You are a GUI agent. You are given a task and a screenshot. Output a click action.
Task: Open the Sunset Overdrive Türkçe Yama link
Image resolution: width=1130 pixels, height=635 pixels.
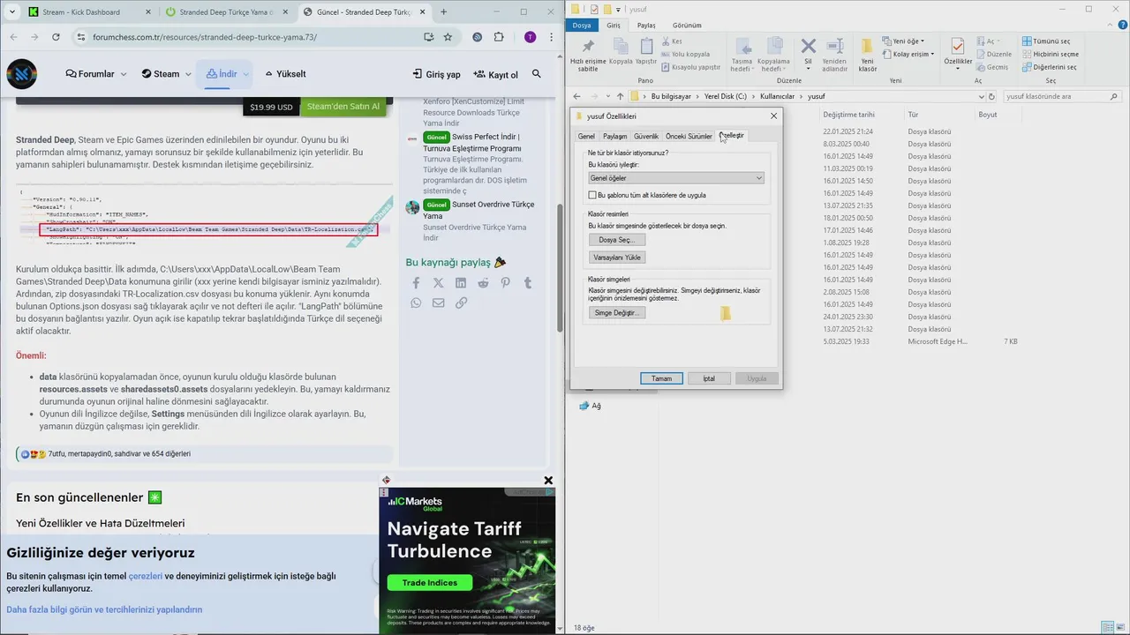478,210
